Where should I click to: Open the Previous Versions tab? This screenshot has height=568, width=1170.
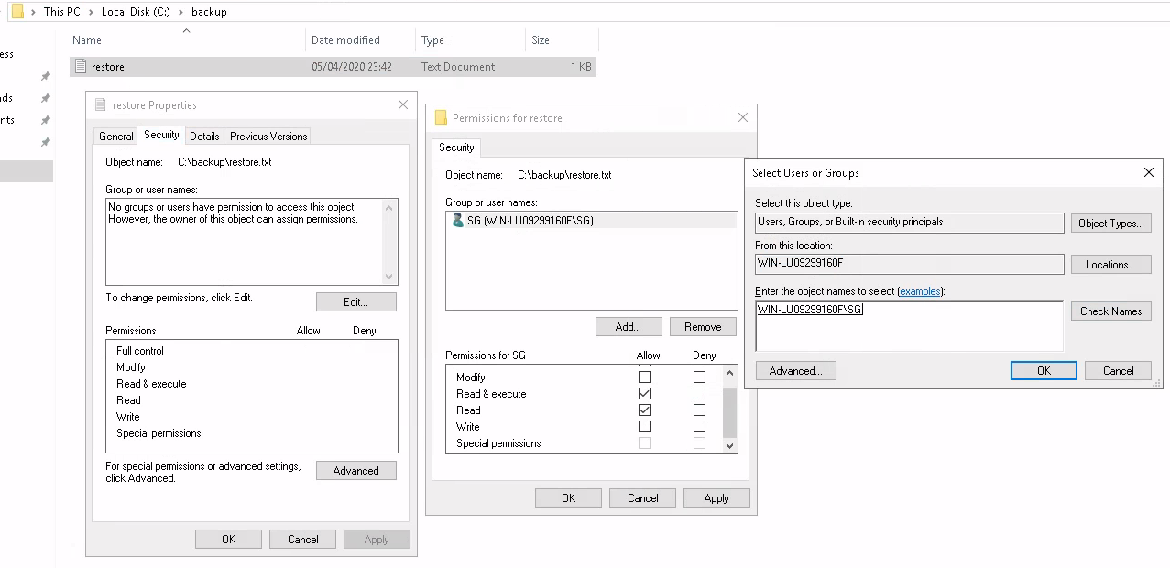(x=268, y=137)
